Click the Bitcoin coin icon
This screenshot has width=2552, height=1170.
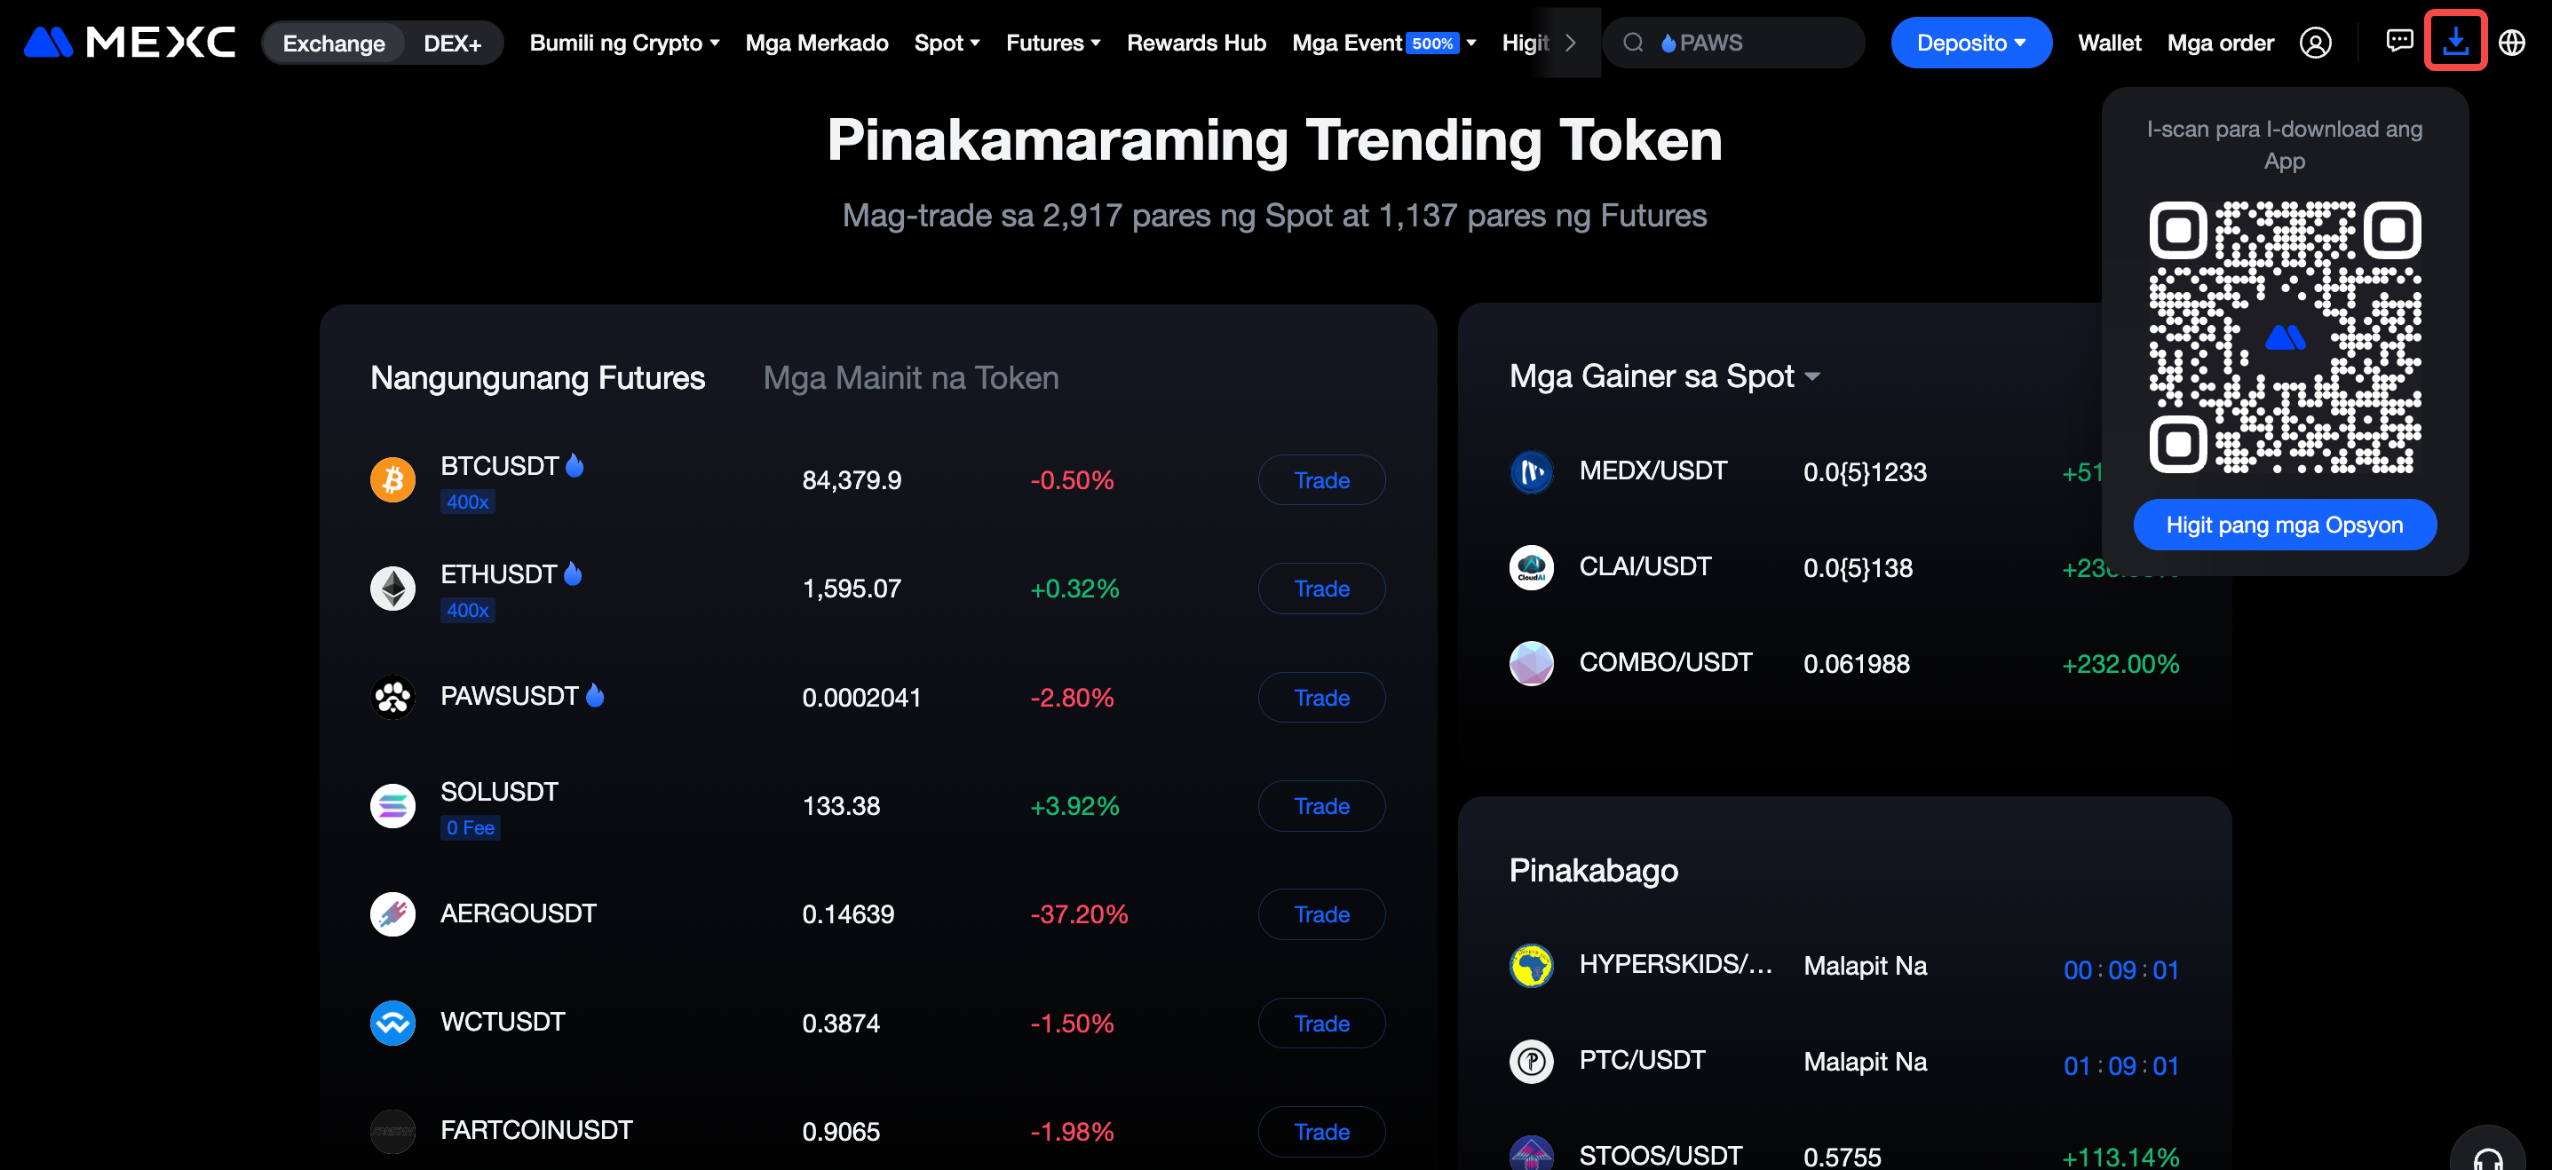[x=392, y=480]
